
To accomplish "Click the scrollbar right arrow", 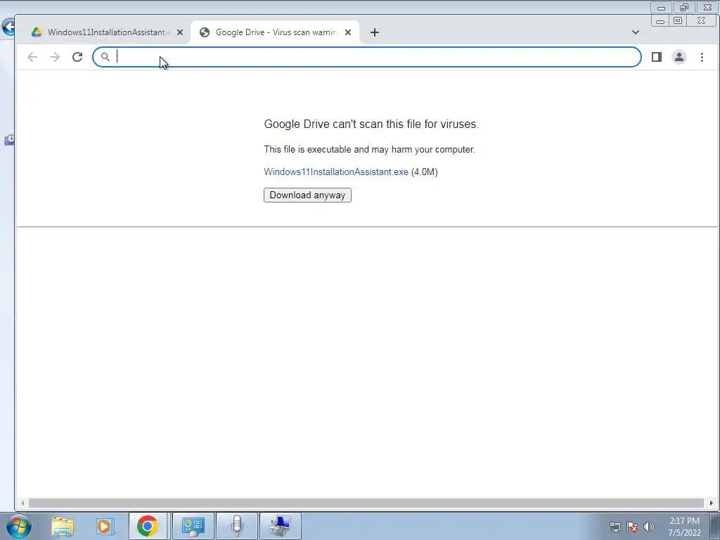I will click(712, 503).
